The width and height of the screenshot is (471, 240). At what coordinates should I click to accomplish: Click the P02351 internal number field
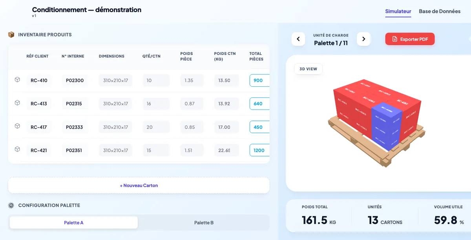click(75, 150)
